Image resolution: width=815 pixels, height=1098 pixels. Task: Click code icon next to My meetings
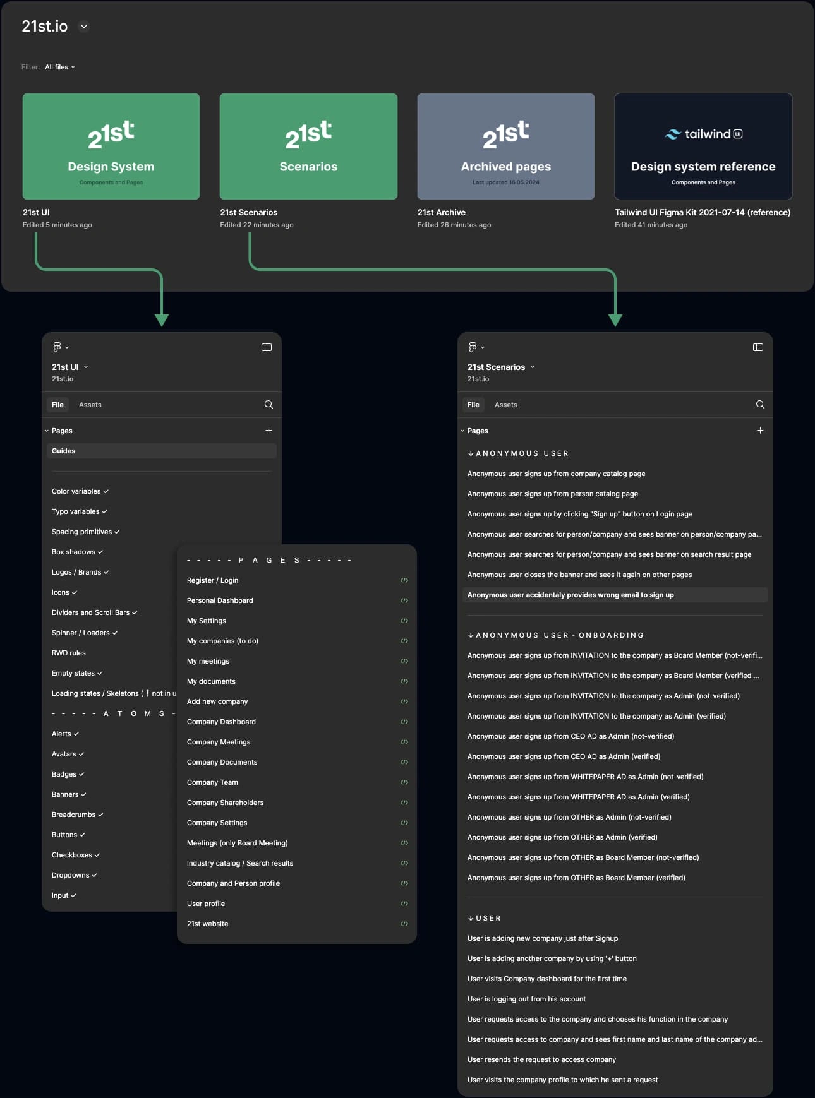point(404,661)
